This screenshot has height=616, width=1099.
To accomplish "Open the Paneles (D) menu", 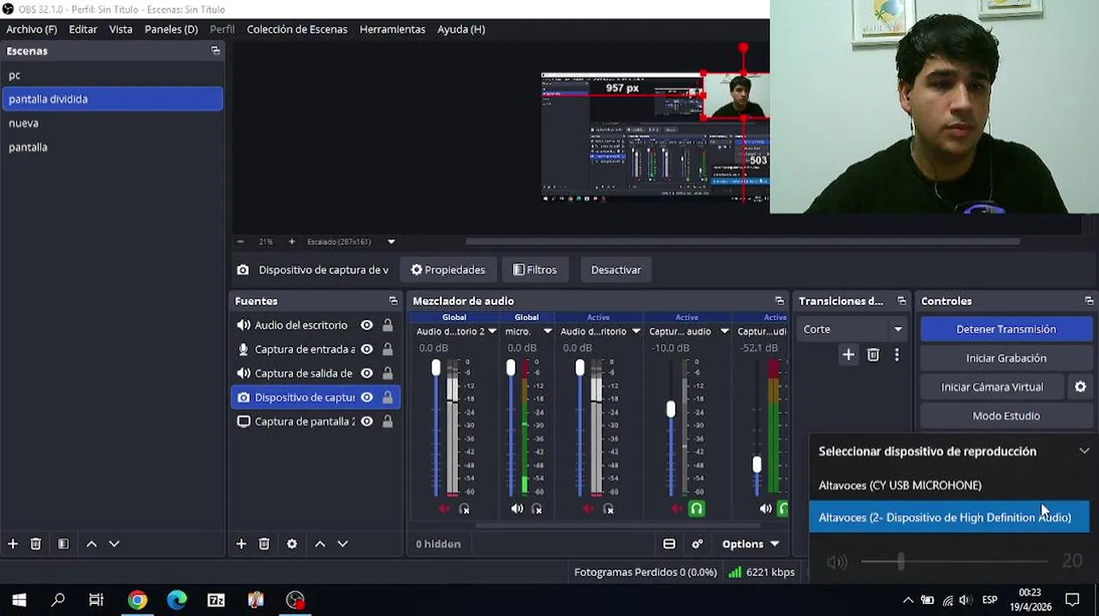I will point(171,29).
